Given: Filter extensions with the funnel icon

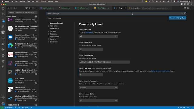Looking at the screenshot, I should [x=26, y=8].
